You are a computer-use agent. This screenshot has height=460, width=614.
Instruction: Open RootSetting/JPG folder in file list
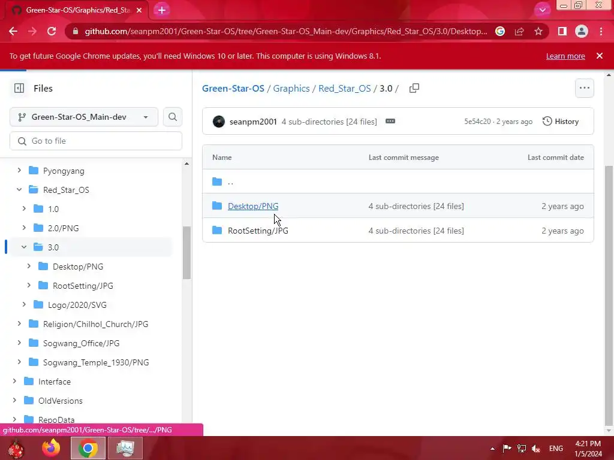click(x=258, y=231)
